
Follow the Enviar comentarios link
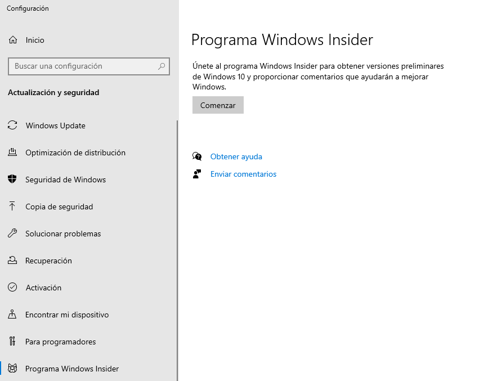(243, 174)
